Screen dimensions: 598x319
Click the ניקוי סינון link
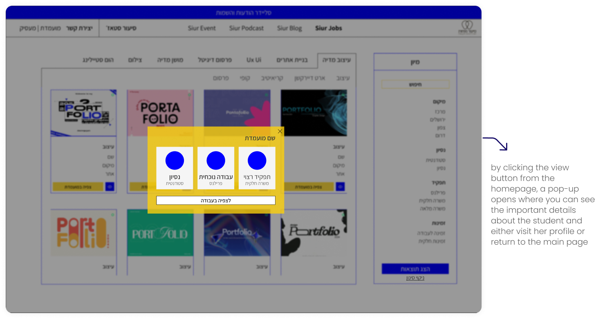tap(415, 278)
